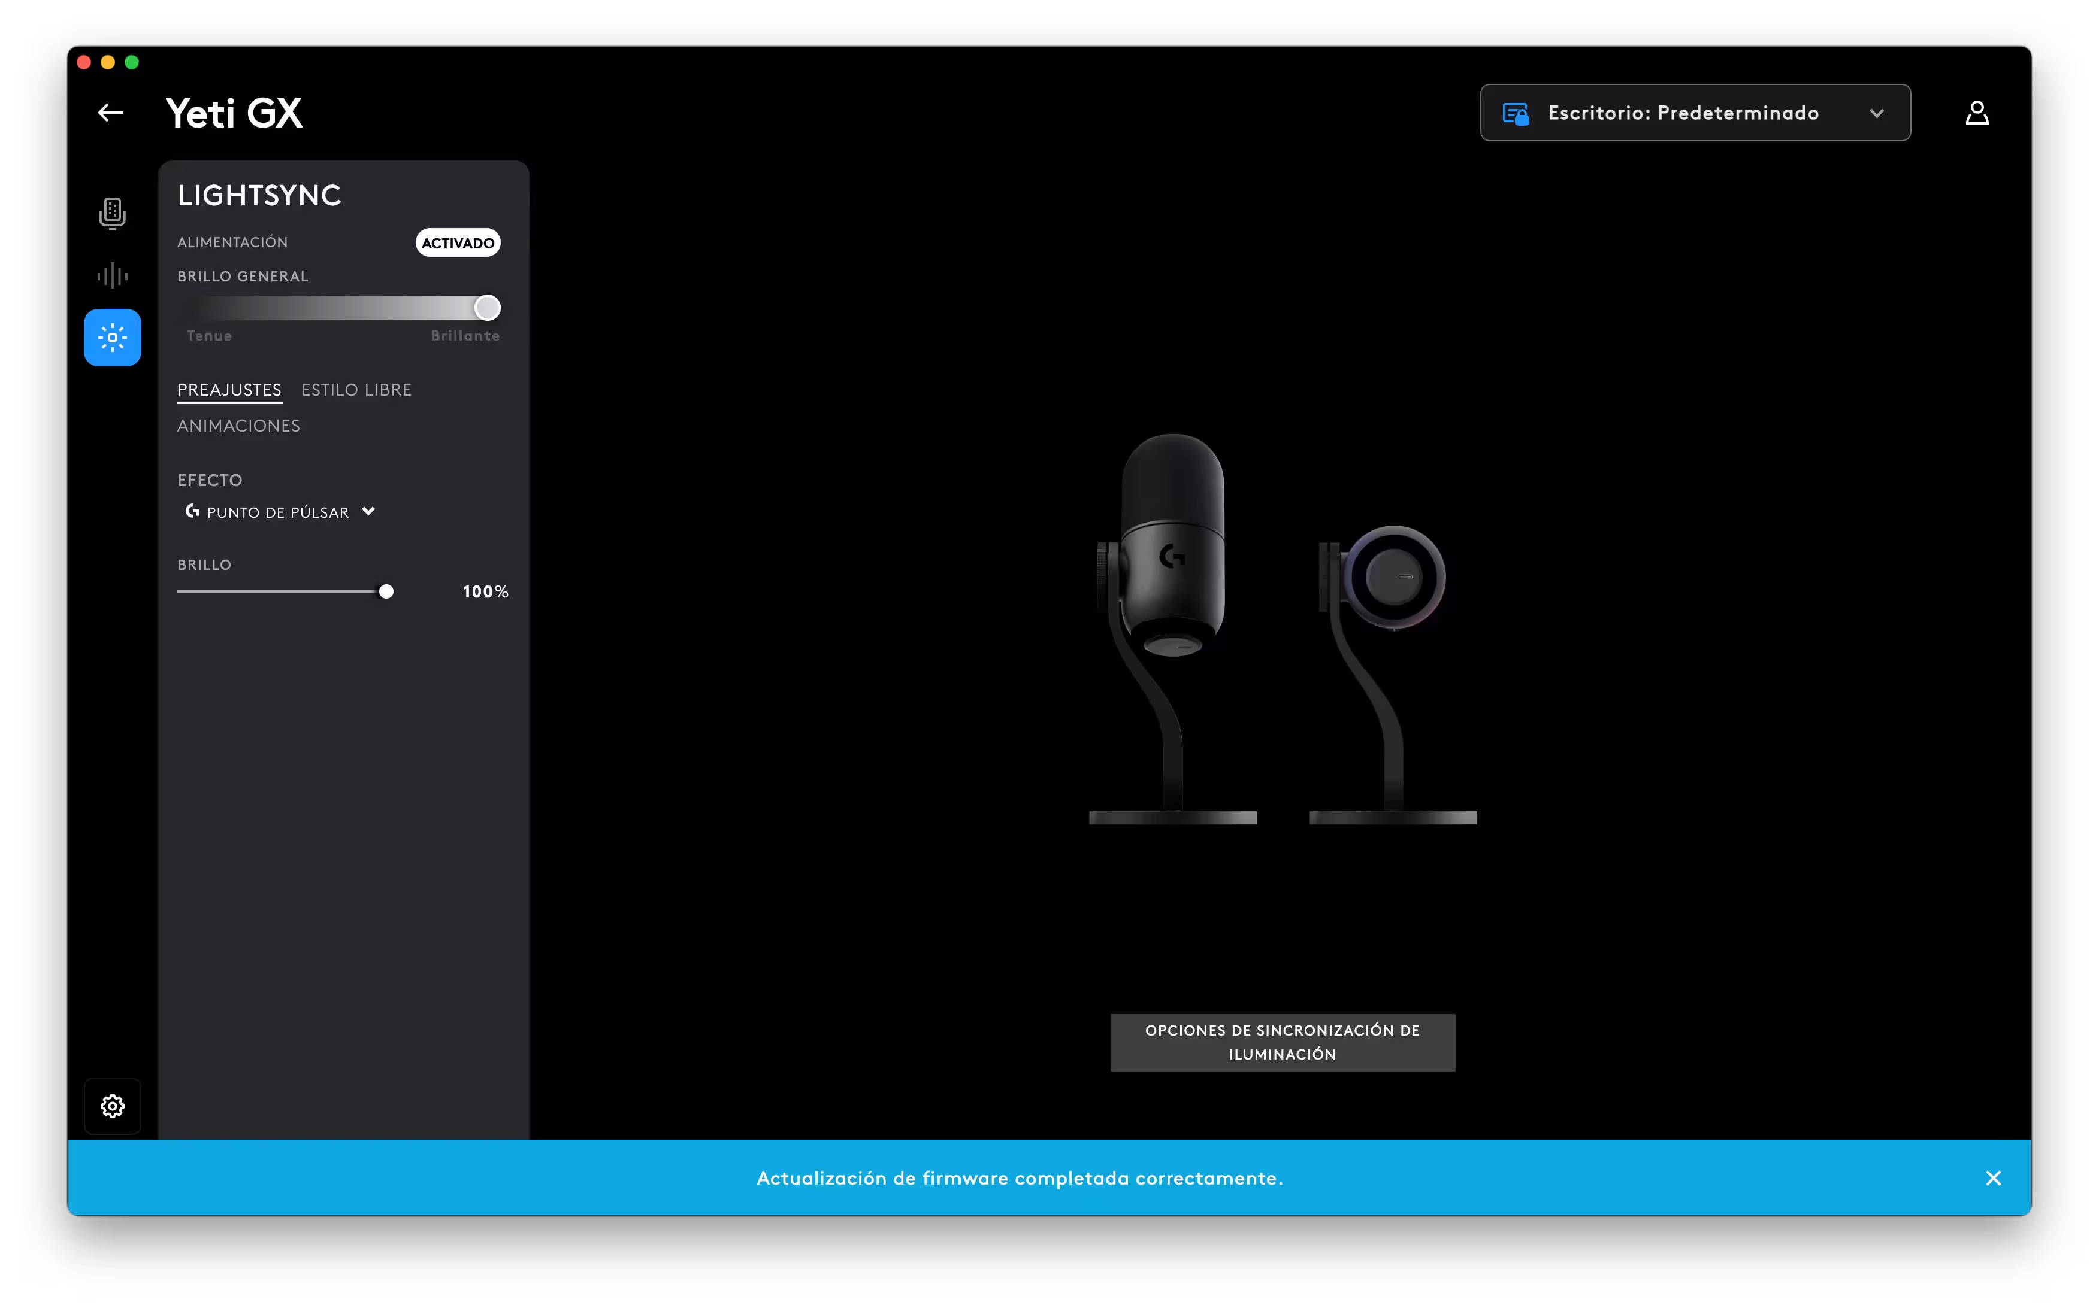This screenshot has width=2099, height=1305.
Task: Click the chevron arrow in profile dropdown
Action: (x=1876, y=113)
